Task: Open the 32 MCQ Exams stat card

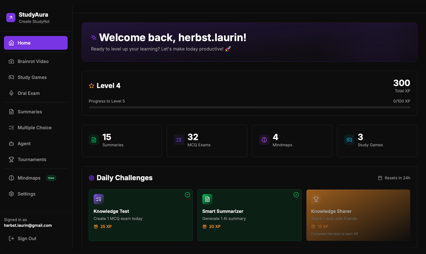Action: pyautogui.click(x=207, y=141)
